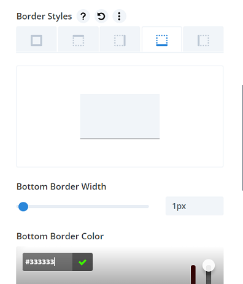Switch to the right border tab
The width and height of the screenshot is (243, 284).
click(x=120, y=39)
